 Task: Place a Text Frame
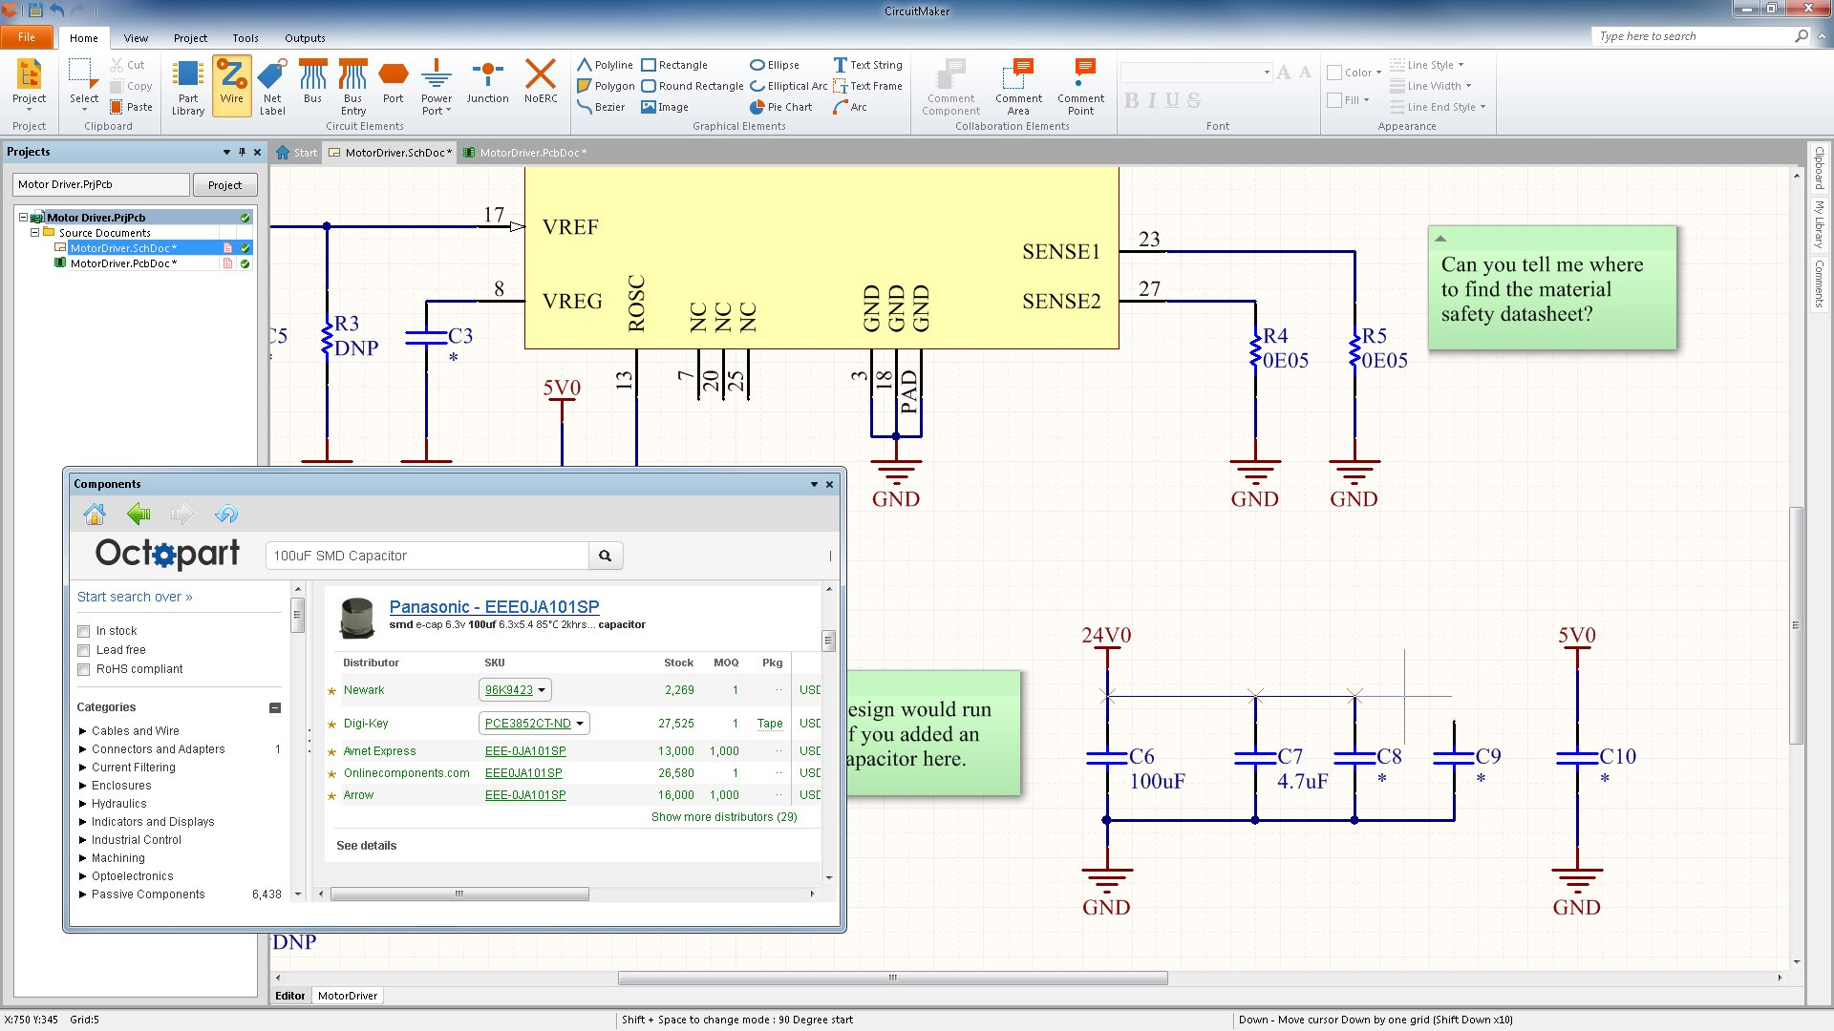pos(867,86)
